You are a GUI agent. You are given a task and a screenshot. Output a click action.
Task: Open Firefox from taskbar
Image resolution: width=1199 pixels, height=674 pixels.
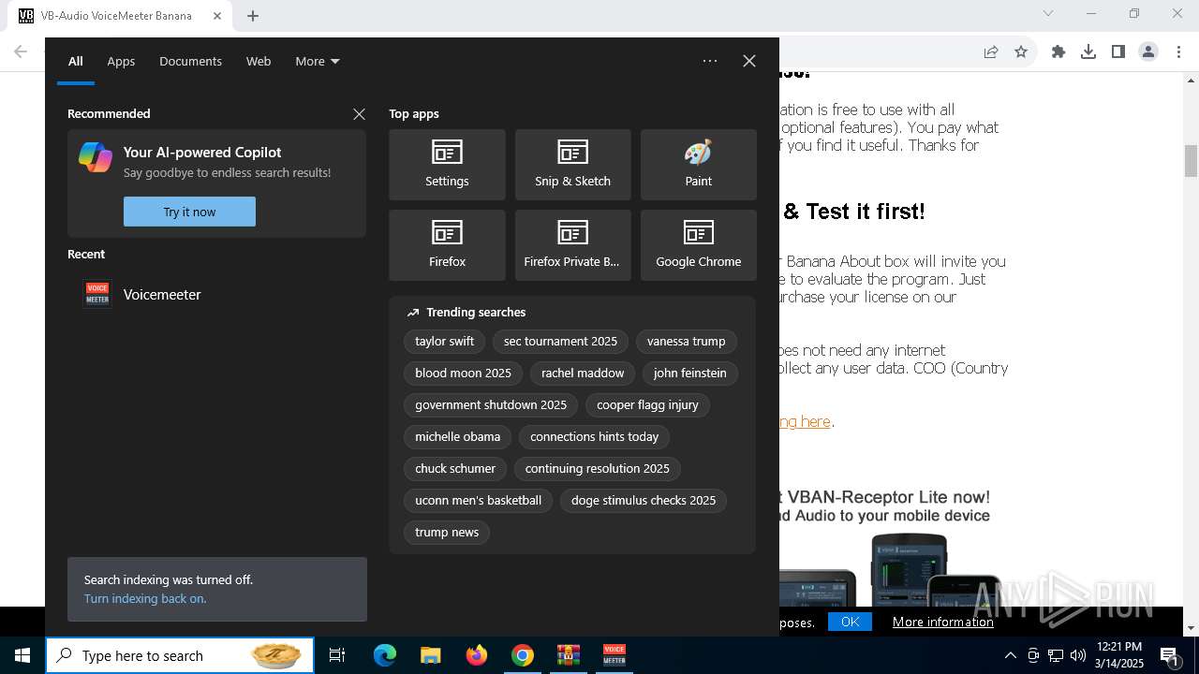pos(477,655)
